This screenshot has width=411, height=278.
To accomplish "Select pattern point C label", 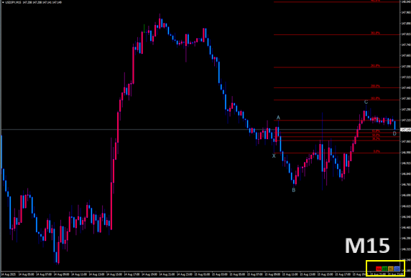I will tap(366, 102).
